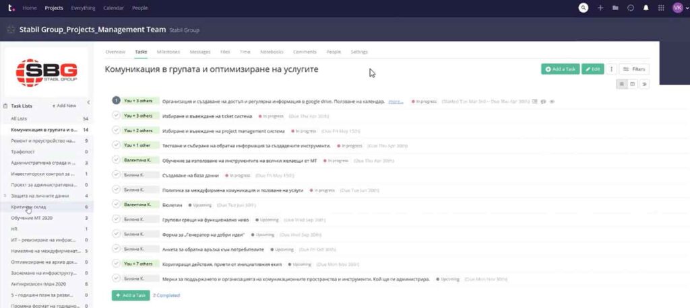Click the recent activity clock icon
Viewport: 690px width, 308px height.
tap(631, 8)
